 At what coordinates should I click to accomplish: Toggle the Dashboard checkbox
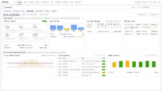click(4, 7)
